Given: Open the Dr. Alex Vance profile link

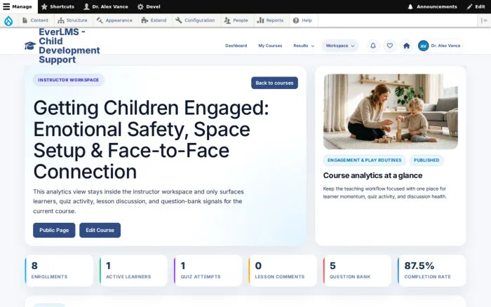Looking at the screenshot, I should [445, 46].
